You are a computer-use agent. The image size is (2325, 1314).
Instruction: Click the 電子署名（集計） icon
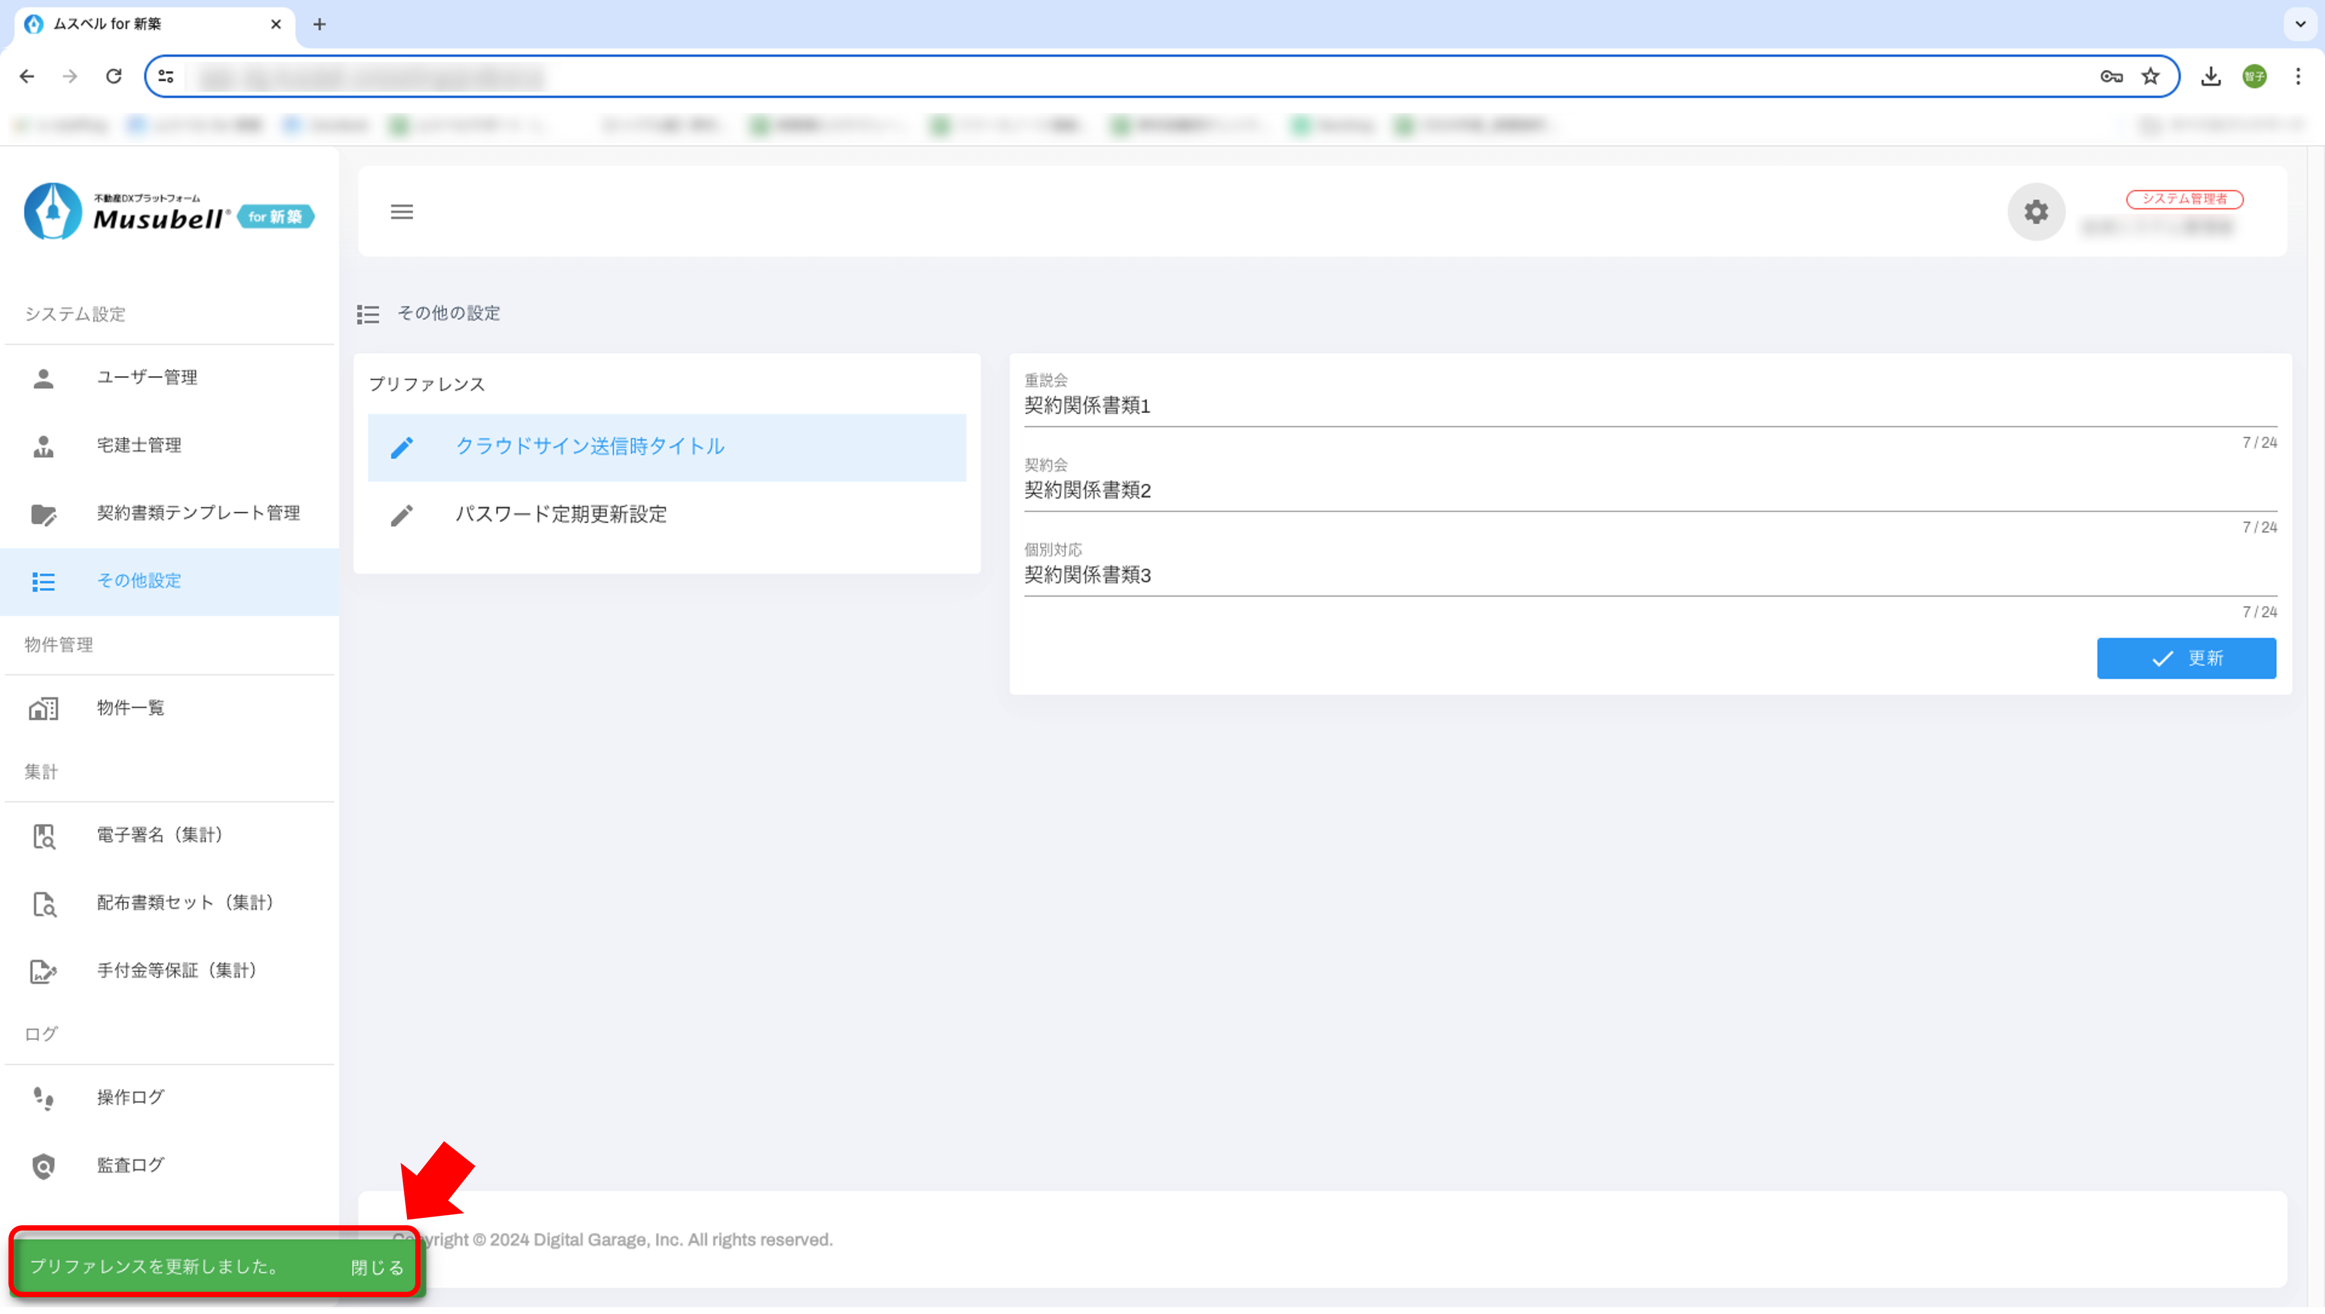[43, 836]
